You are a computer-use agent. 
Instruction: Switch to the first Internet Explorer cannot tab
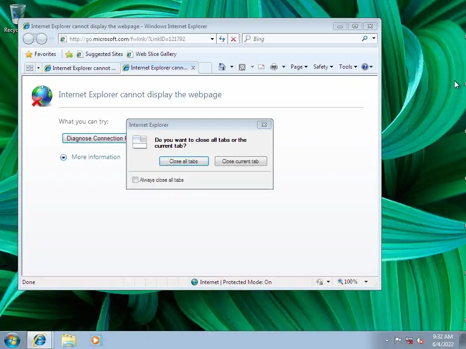81,68
